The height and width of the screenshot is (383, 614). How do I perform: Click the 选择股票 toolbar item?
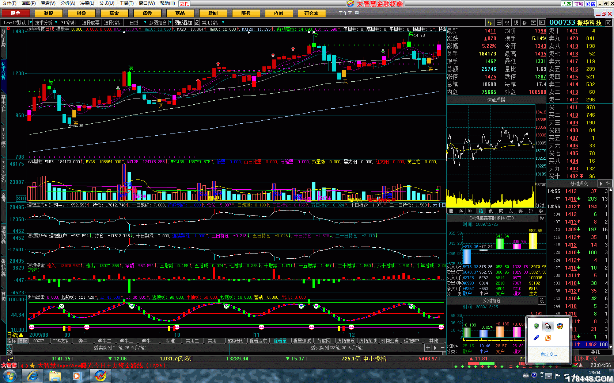[x=91, y=23]
